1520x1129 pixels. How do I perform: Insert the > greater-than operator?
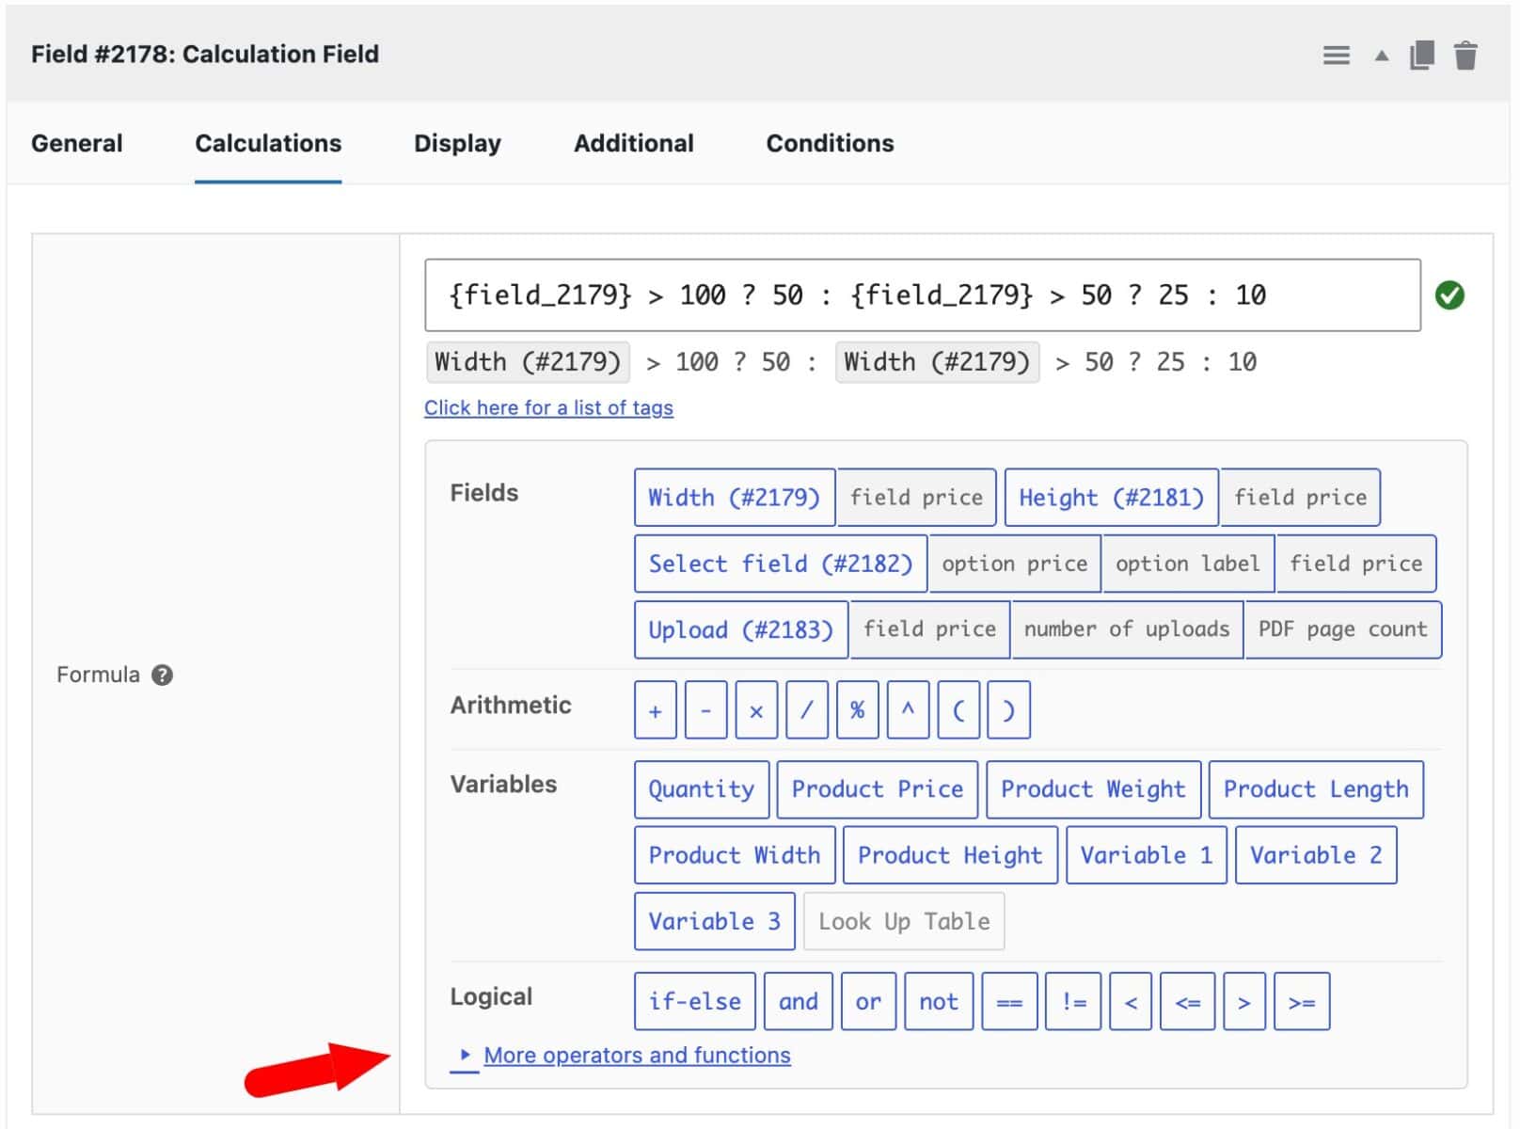click(1244, 1002)
